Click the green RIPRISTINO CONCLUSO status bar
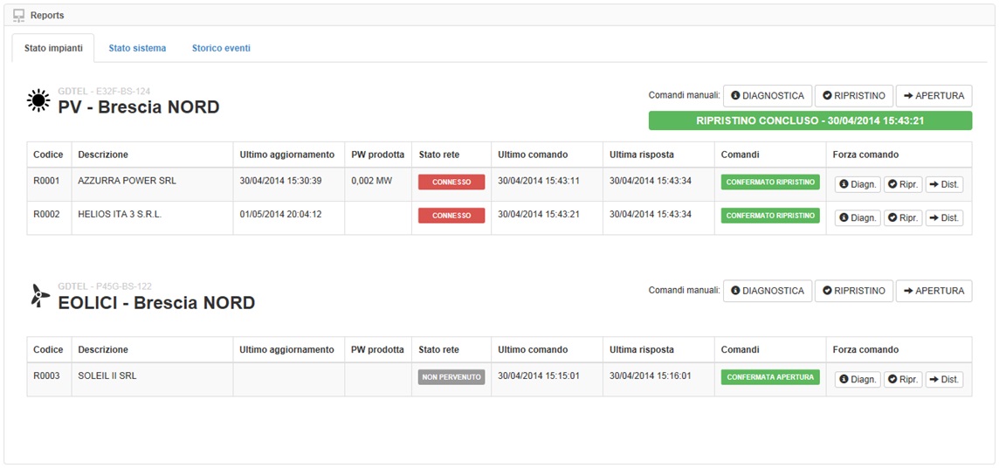Screen dimensions: 999x468 click(810, 121)
